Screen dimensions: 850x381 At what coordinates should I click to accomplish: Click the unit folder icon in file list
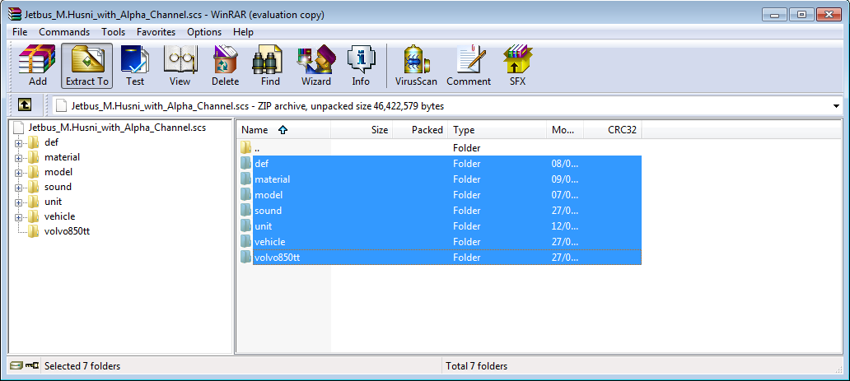point(246,226)
